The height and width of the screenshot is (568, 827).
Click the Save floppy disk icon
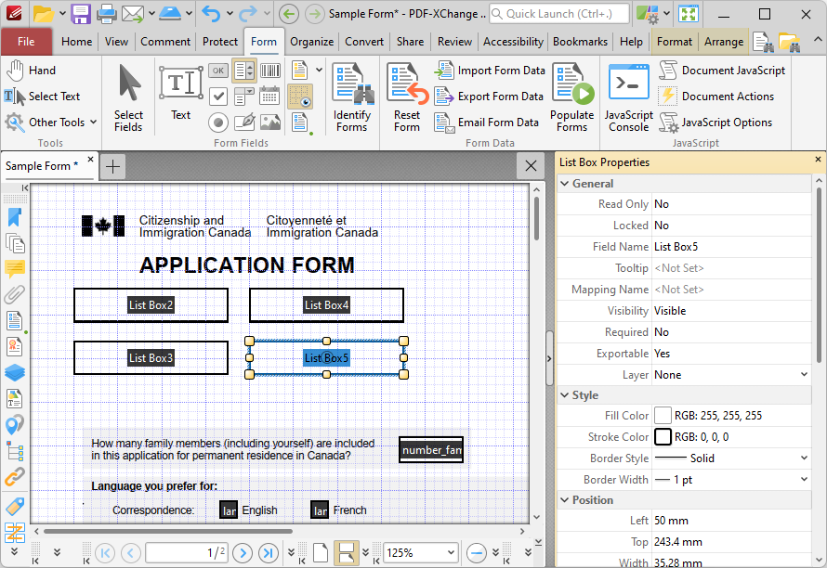click(x=81, y=14)
